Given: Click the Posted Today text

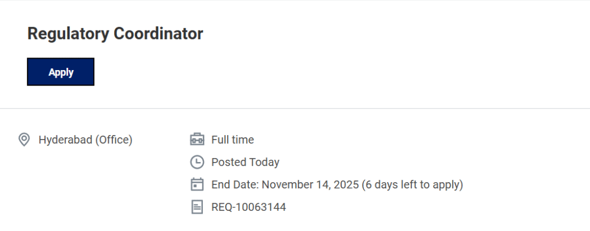Looking at the screenshot, I should pyautogui.click(x=245, y=162).
